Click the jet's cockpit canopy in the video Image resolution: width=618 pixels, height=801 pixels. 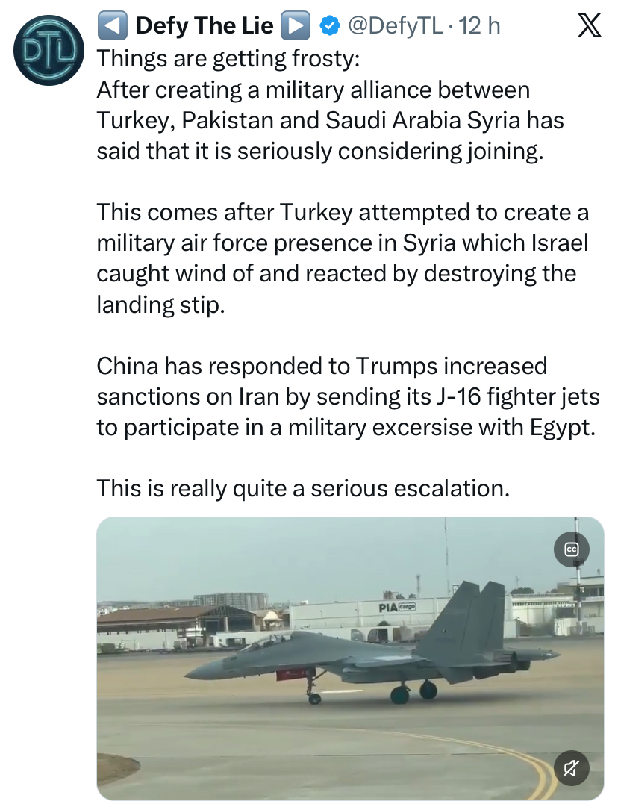pyautogui.click(x=266, y=641)
